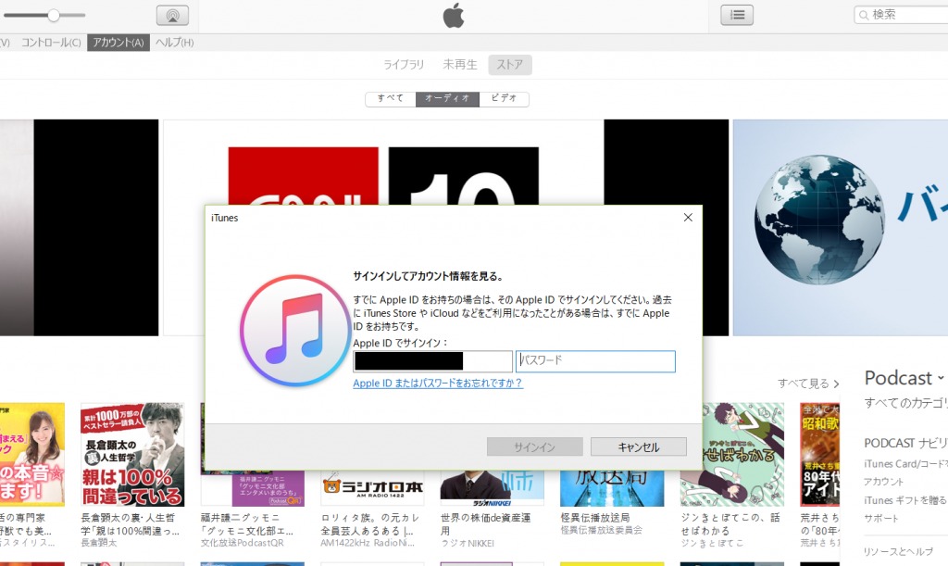Open the globe banner on the right
The height and width of the screenshot is (566, 948).
tap(841, 227)
